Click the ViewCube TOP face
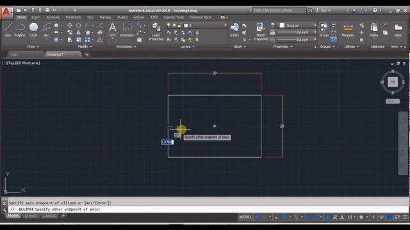This screenshot has width=410, height=230. (x=393, y=82)
